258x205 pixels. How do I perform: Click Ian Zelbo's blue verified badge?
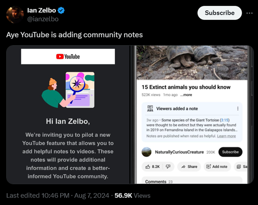[x=61, y=10]
